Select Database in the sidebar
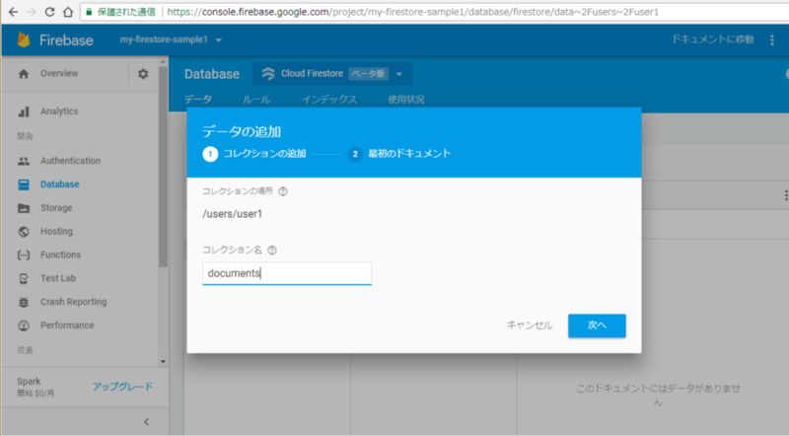The width and height of the screenshot is (789, 436). click(x=60, y=184)
